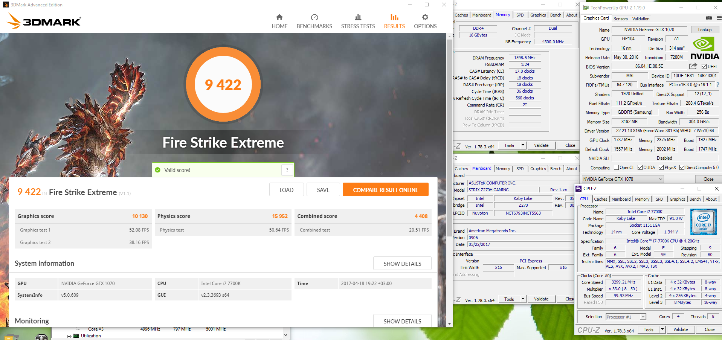This screenshot has width=722, height=340.
Task: Click the down arrow of the monitoring list scrollbar
Action: [285, 335]
